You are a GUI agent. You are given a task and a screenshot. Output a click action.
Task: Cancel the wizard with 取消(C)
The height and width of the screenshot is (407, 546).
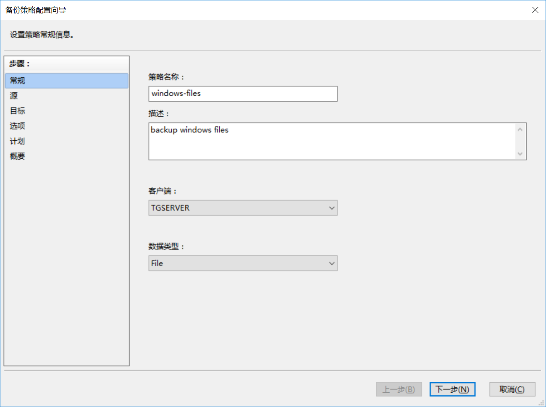click(512, 389)
